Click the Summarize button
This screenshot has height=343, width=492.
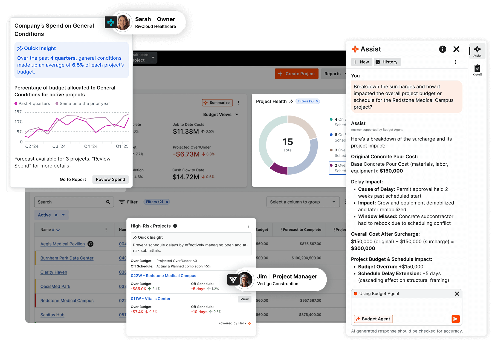tap(217, 103)
